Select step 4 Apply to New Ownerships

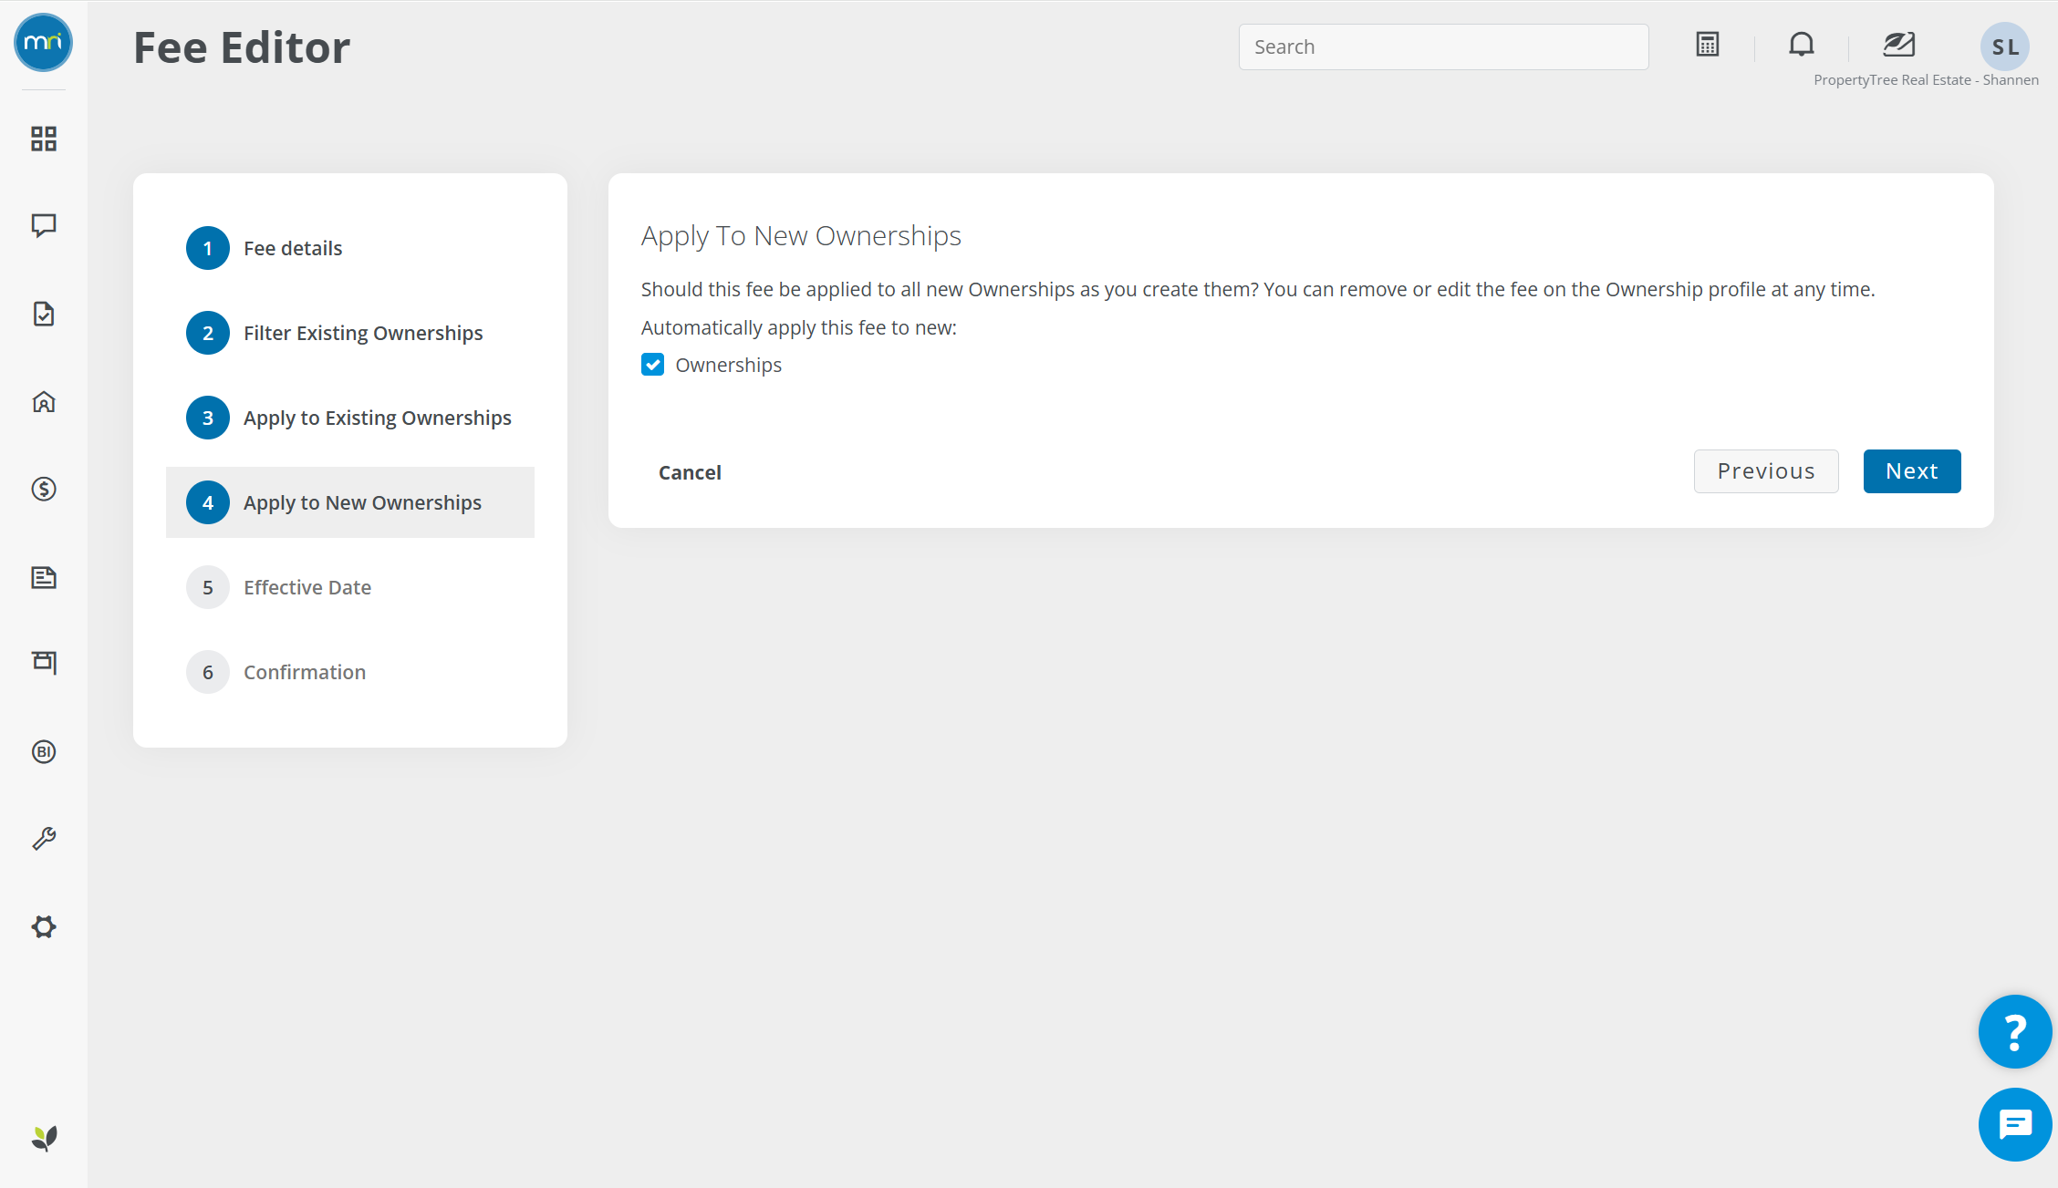pos(350,502)
